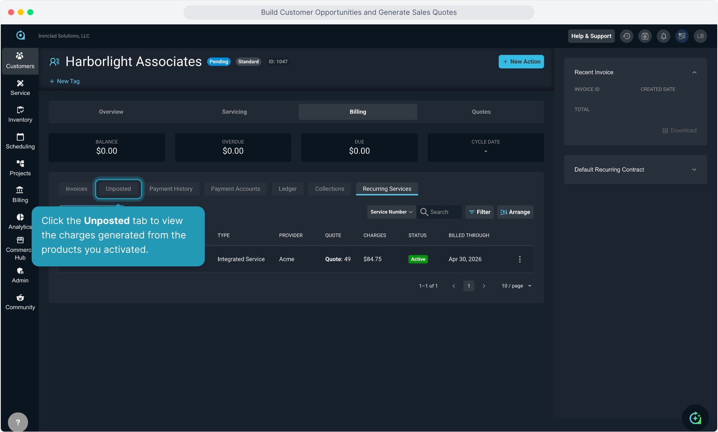This screenshot has height=432, width=718.
Task: Open the Service Number dropdown
Action: tap(391, 212)
